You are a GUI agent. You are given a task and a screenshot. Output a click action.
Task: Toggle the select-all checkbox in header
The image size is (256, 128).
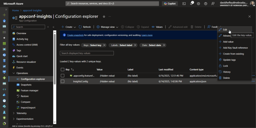point(62,70)
